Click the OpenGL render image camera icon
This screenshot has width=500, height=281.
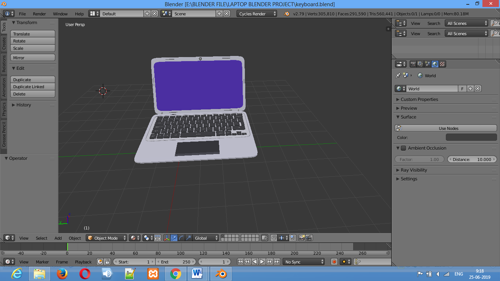click(302, 238)
